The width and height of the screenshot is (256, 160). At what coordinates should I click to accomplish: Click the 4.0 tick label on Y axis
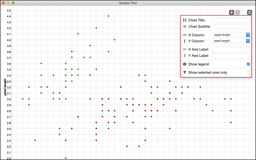(9, 40)
